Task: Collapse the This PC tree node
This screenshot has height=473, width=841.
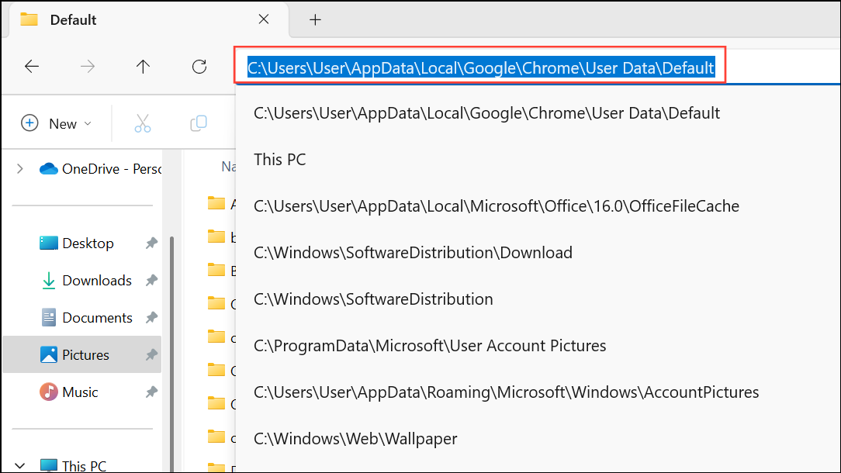Action: click(x=20, y=466)
